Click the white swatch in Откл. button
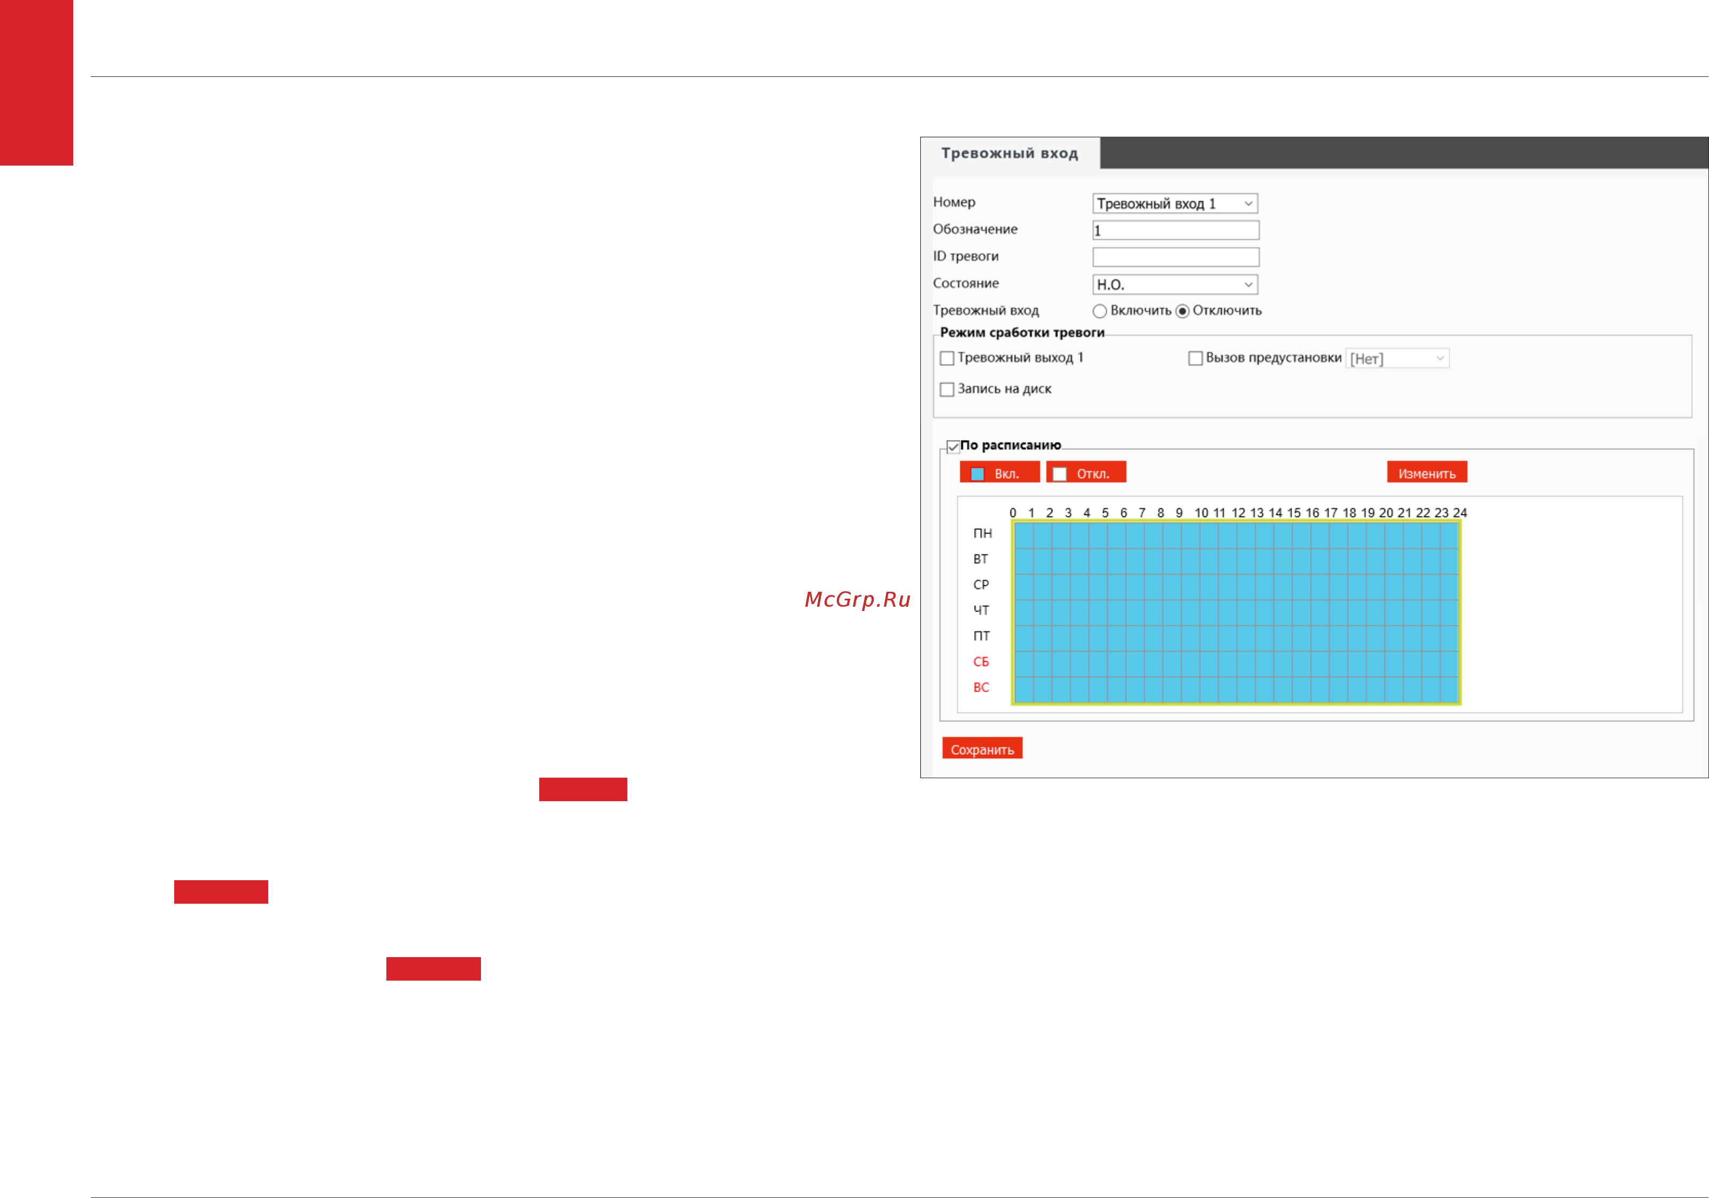 (x=1060, y=474)
